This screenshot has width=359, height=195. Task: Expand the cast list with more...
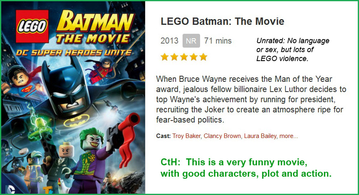click(x=289, y=136)
